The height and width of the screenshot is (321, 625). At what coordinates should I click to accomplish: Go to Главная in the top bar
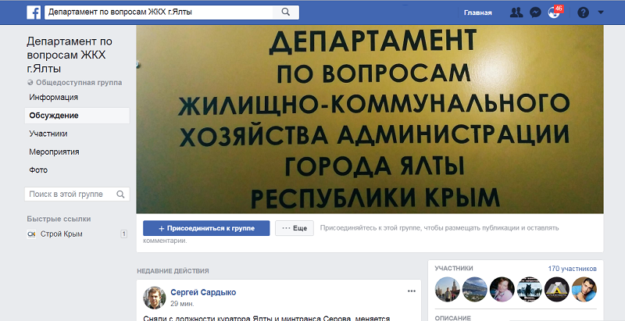click(477, 12)
